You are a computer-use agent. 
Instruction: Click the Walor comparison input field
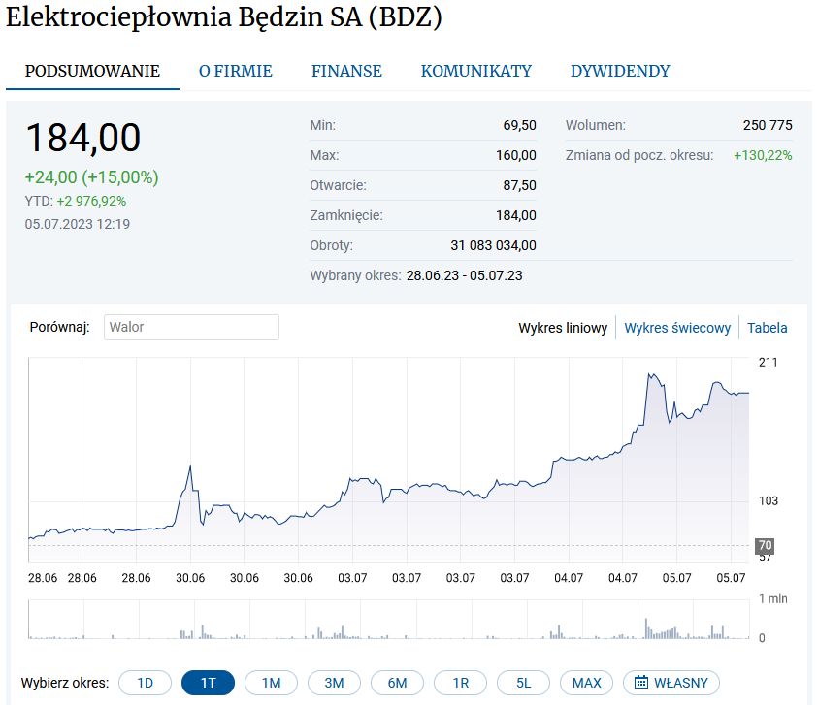tap(191, 327)
